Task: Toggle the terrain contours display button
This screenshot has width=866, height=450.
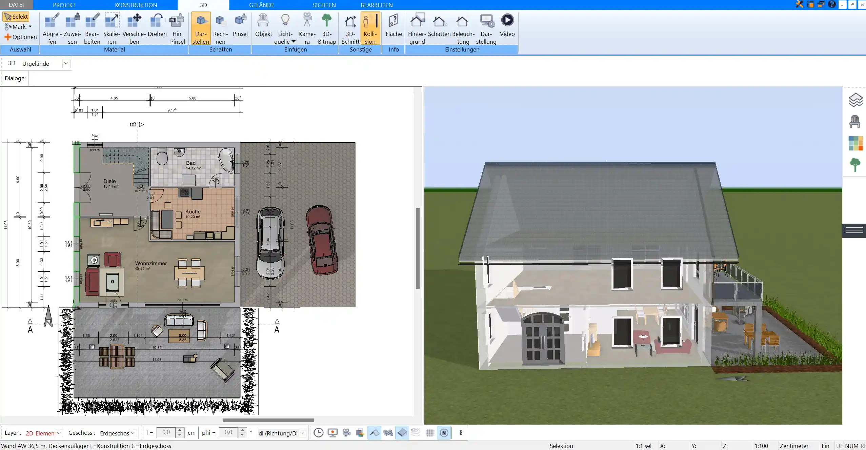Action: 416,433
